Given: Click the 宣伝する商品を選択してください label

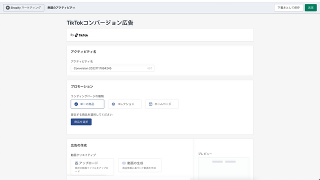Looking at the screenshot, I should pyautogui.click(x=91, y=114).
